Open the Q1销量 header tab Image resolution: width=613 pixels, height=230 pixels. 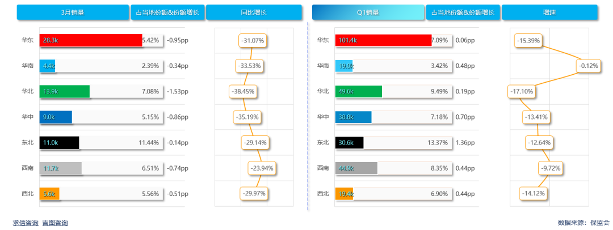click(x=368, y=12)
